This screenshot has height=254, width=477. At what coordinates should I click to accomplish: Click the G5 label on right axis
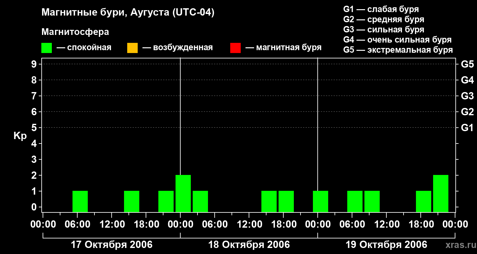467,64
